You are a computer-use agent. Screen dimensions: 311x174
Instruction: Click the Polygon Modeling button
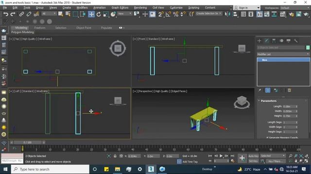coord(22,32)
